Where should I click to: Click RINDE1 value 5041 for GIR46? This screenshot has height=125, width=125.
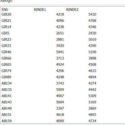60,52
